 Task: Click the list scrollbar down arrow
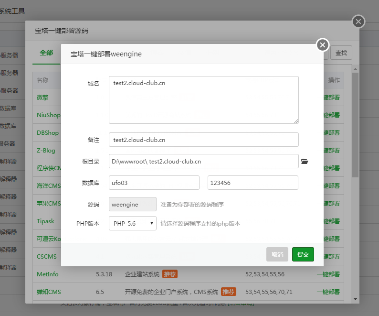click(x=355, y=299)
